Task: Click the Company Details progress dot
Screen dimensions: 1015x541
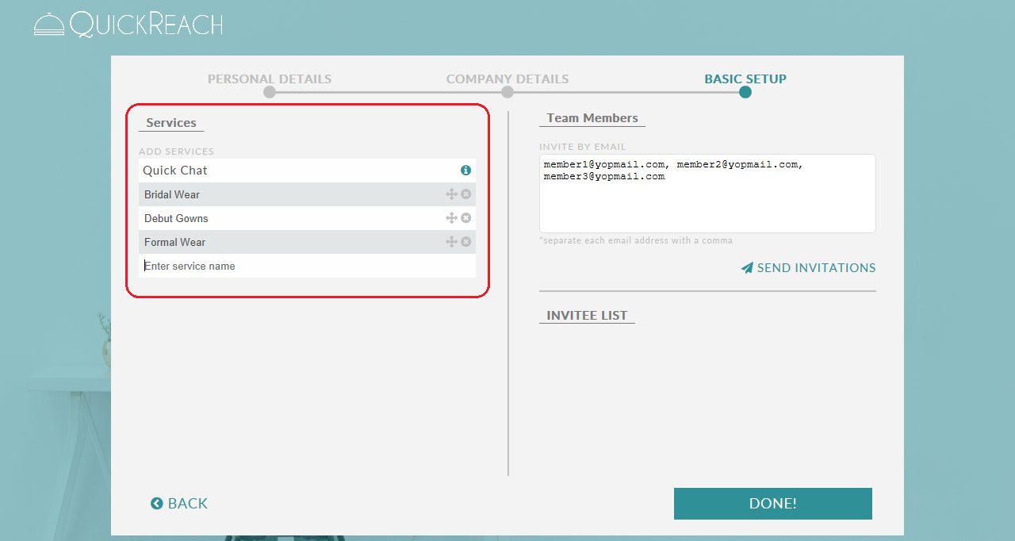Action: (x=507, y=92)
